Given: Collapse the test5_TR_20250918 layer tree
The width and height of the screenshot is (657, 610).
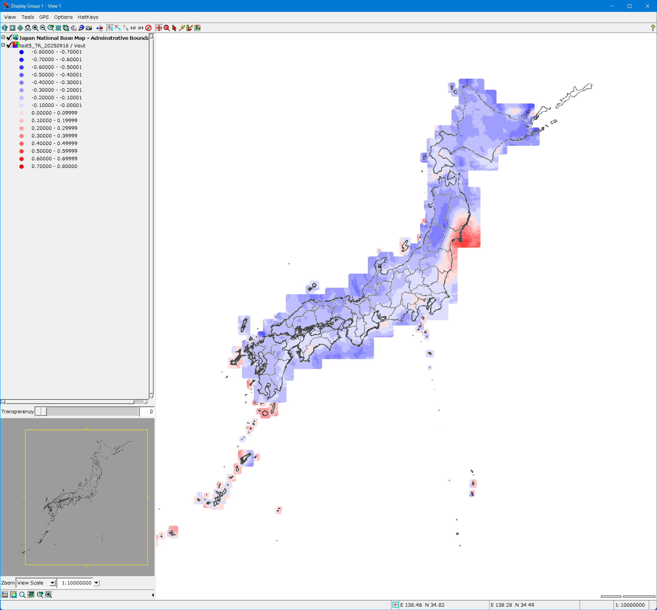Looking at the screenshot, I should pos(3,45).
